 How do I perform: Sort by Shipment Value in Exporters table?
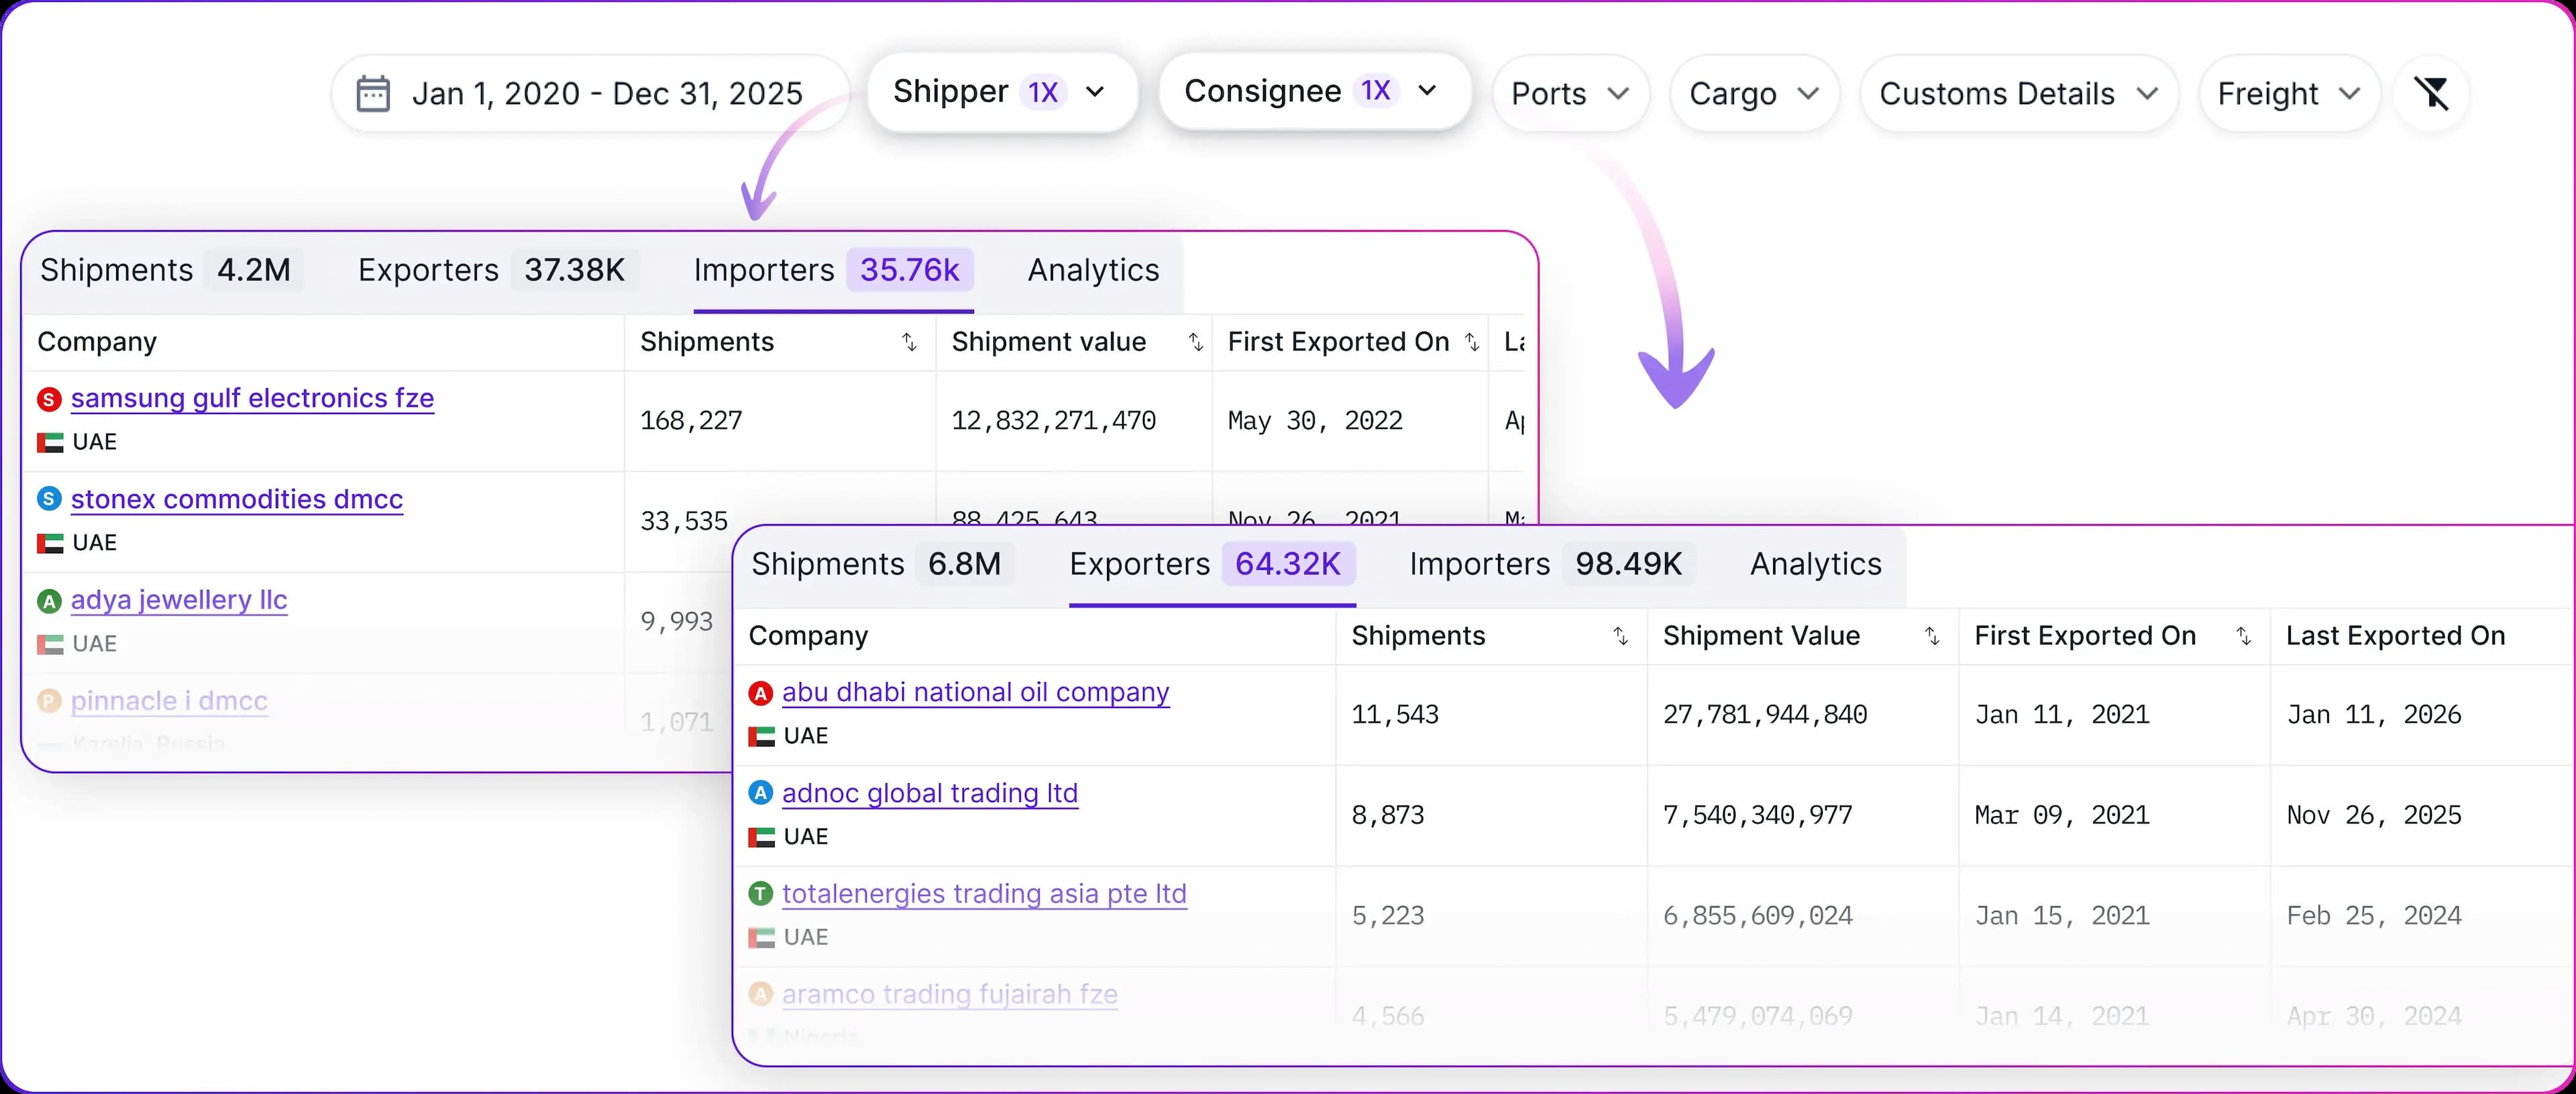1932,636
